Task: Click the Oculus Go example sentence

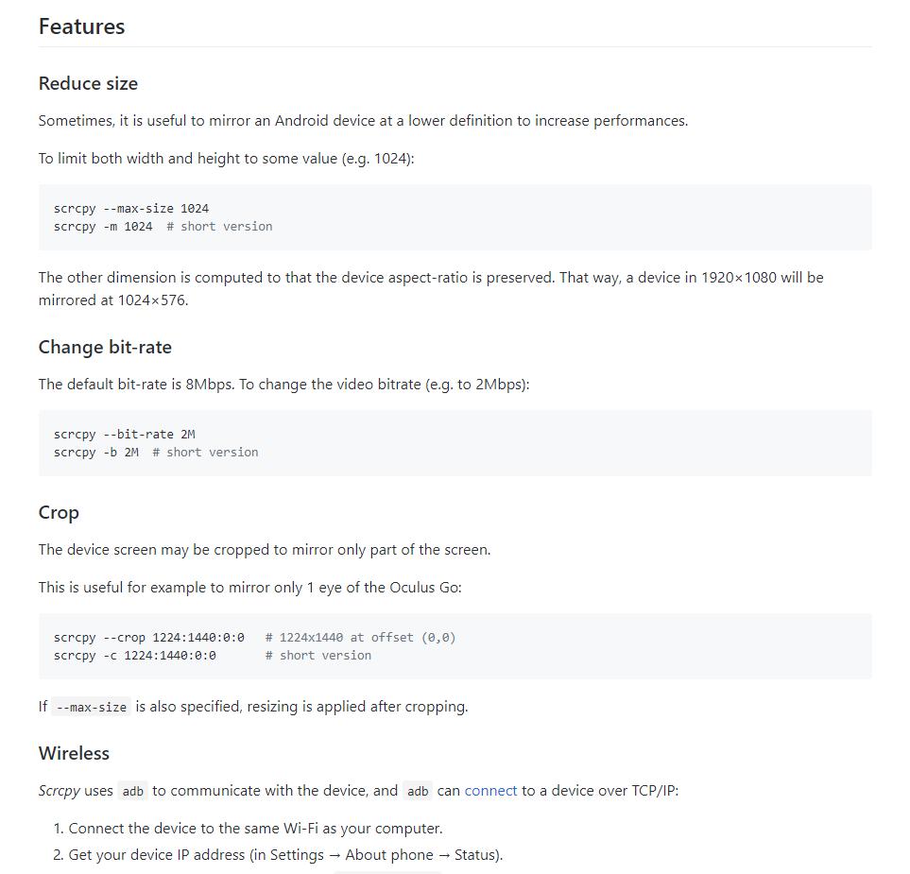Action: [249, 588]
